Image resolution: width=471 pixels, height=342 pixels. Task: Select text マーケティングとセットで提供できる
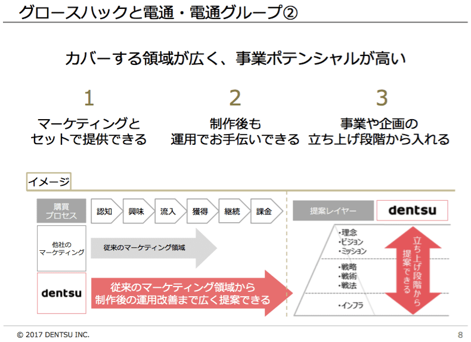coord(89,132)
